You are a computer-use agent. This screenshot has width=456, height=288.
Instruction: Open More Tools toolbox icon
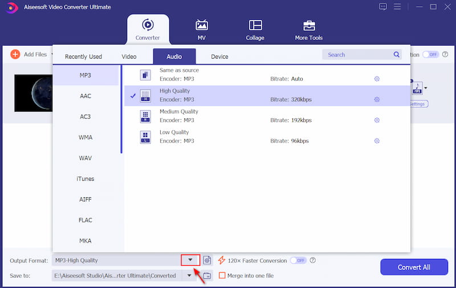tap(308, 26)
